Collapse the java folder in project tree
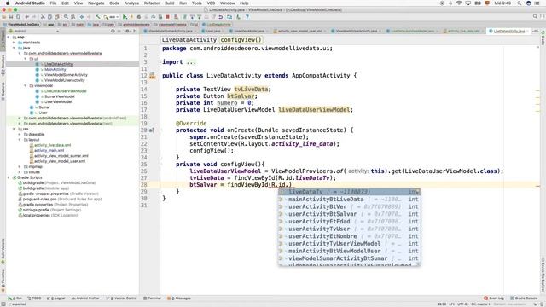 click(x=15, y=48)
